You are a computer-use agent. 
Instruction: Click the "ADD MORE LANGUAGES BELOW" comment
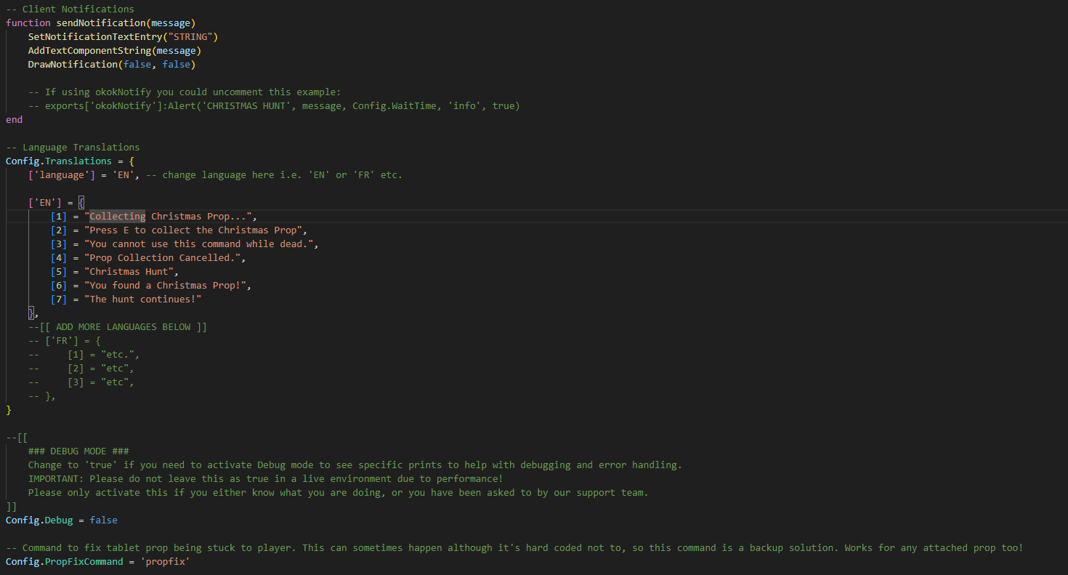[x=123, y=327]
